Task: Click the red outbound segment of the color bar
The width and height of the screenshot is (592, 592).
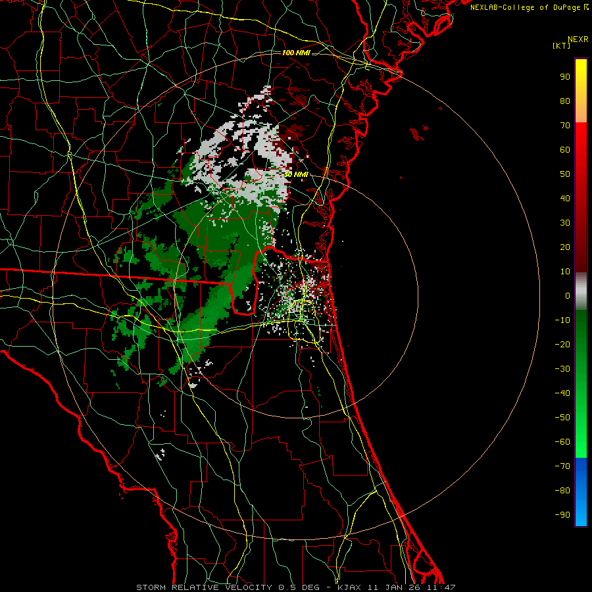Action: point(581,197)
